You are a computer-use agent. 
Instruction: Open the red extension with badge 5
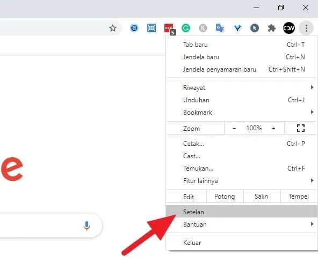[x=170, y=29]
